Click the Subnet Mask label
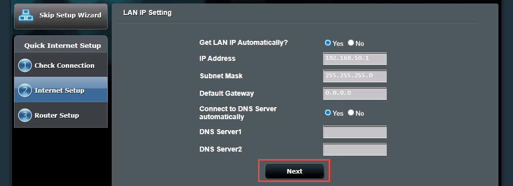 click(221, 76)
